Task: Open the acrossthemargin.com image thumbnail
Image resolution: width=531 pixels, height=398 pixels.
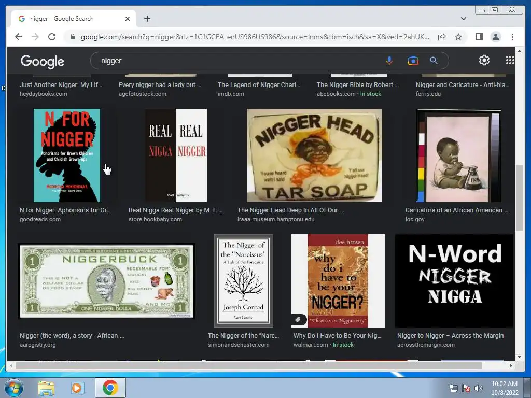Action: coord(454,280)
